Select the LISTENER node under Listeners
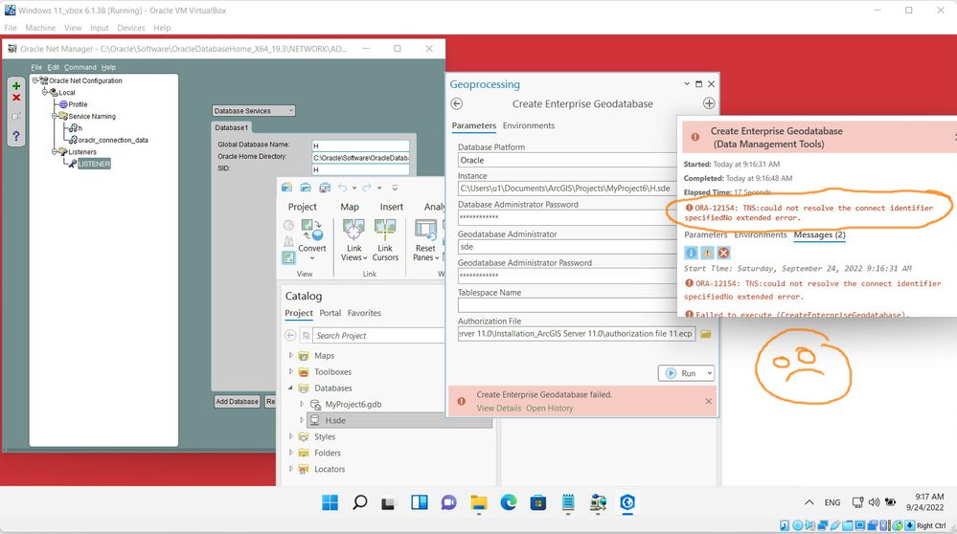957x534 pixels. tap(94, 164)
